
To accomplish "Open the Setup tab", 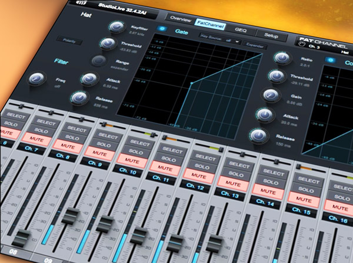I will click(271, 35).
